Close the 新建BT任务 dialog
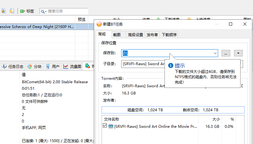The width and height of the screenshot is (253, 144). tap(245, 24)
